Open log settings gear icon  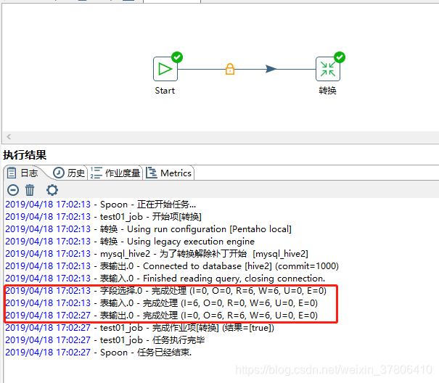[x=52, y=190]
